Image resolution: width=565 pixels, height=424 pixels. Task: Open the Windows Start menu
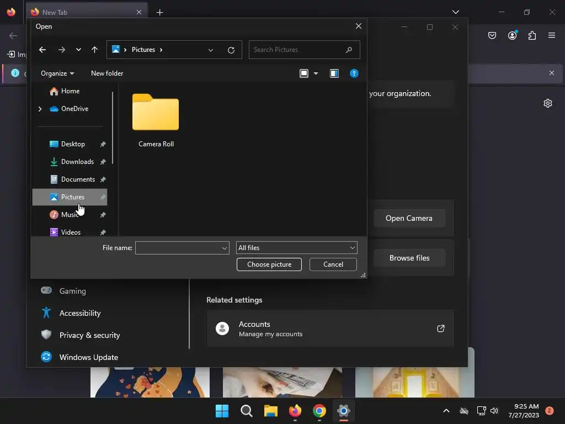pos(222,411)
